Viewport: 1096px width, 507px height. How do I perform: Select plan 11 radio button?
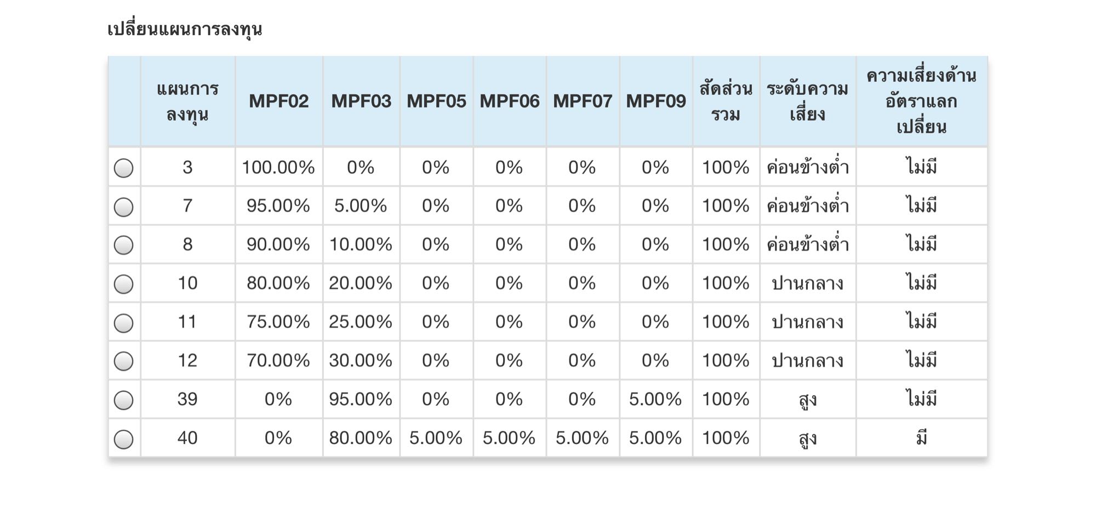(123, 323)
